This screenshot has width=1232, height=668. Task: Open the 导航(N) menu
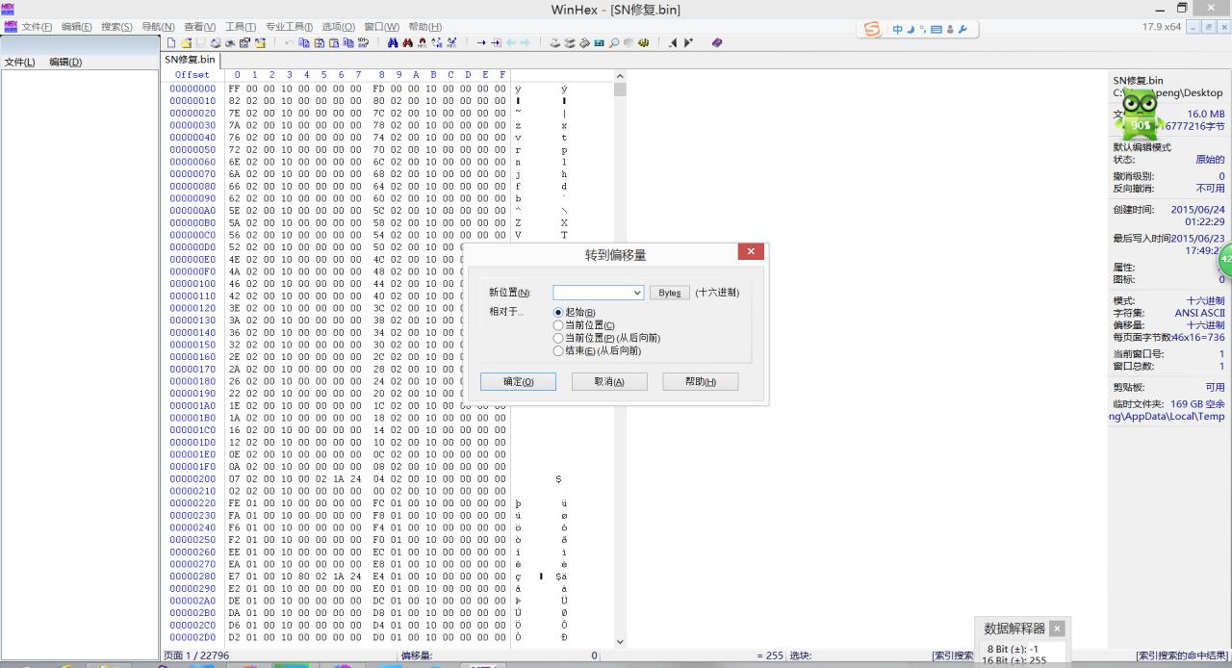point(158,27)
